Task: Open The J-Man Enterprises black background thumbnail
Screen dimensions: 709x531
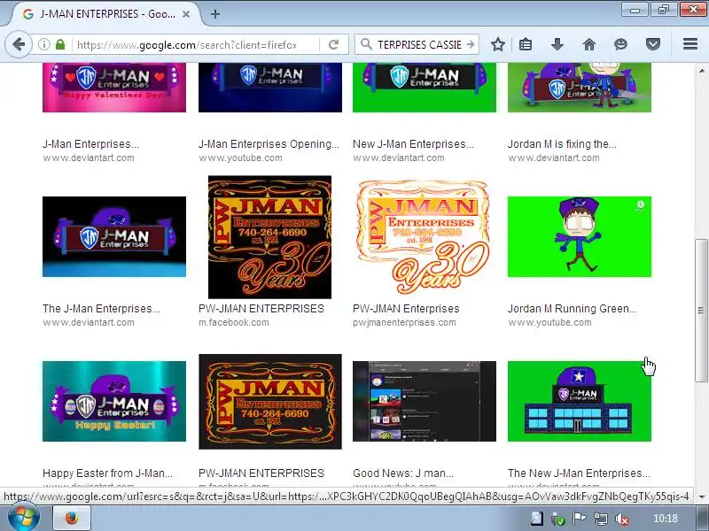Action: click(x=114, y=236)
